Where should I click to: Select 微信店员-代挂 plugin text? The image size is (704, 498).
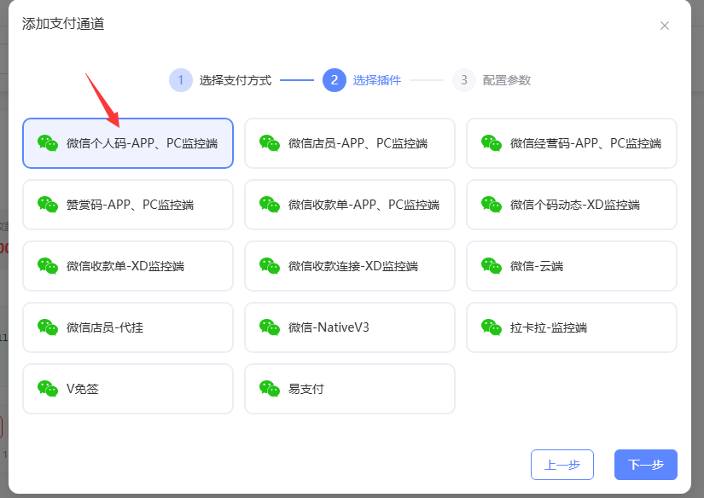pos(105,327)
